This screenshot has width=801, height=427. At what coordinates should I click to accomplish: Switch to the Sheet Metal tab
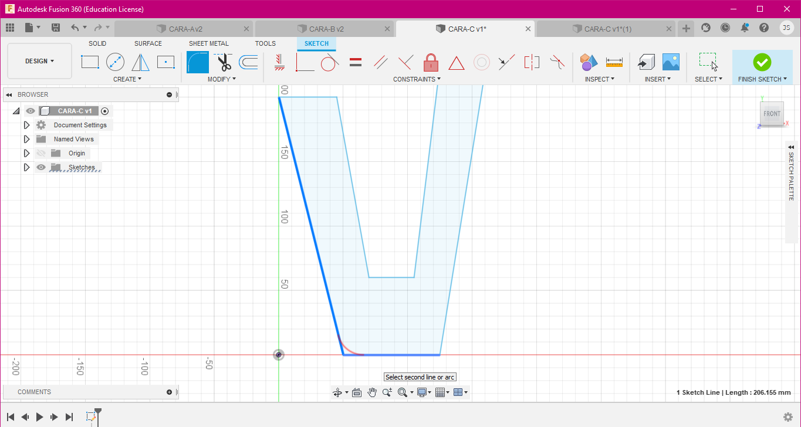209,43
